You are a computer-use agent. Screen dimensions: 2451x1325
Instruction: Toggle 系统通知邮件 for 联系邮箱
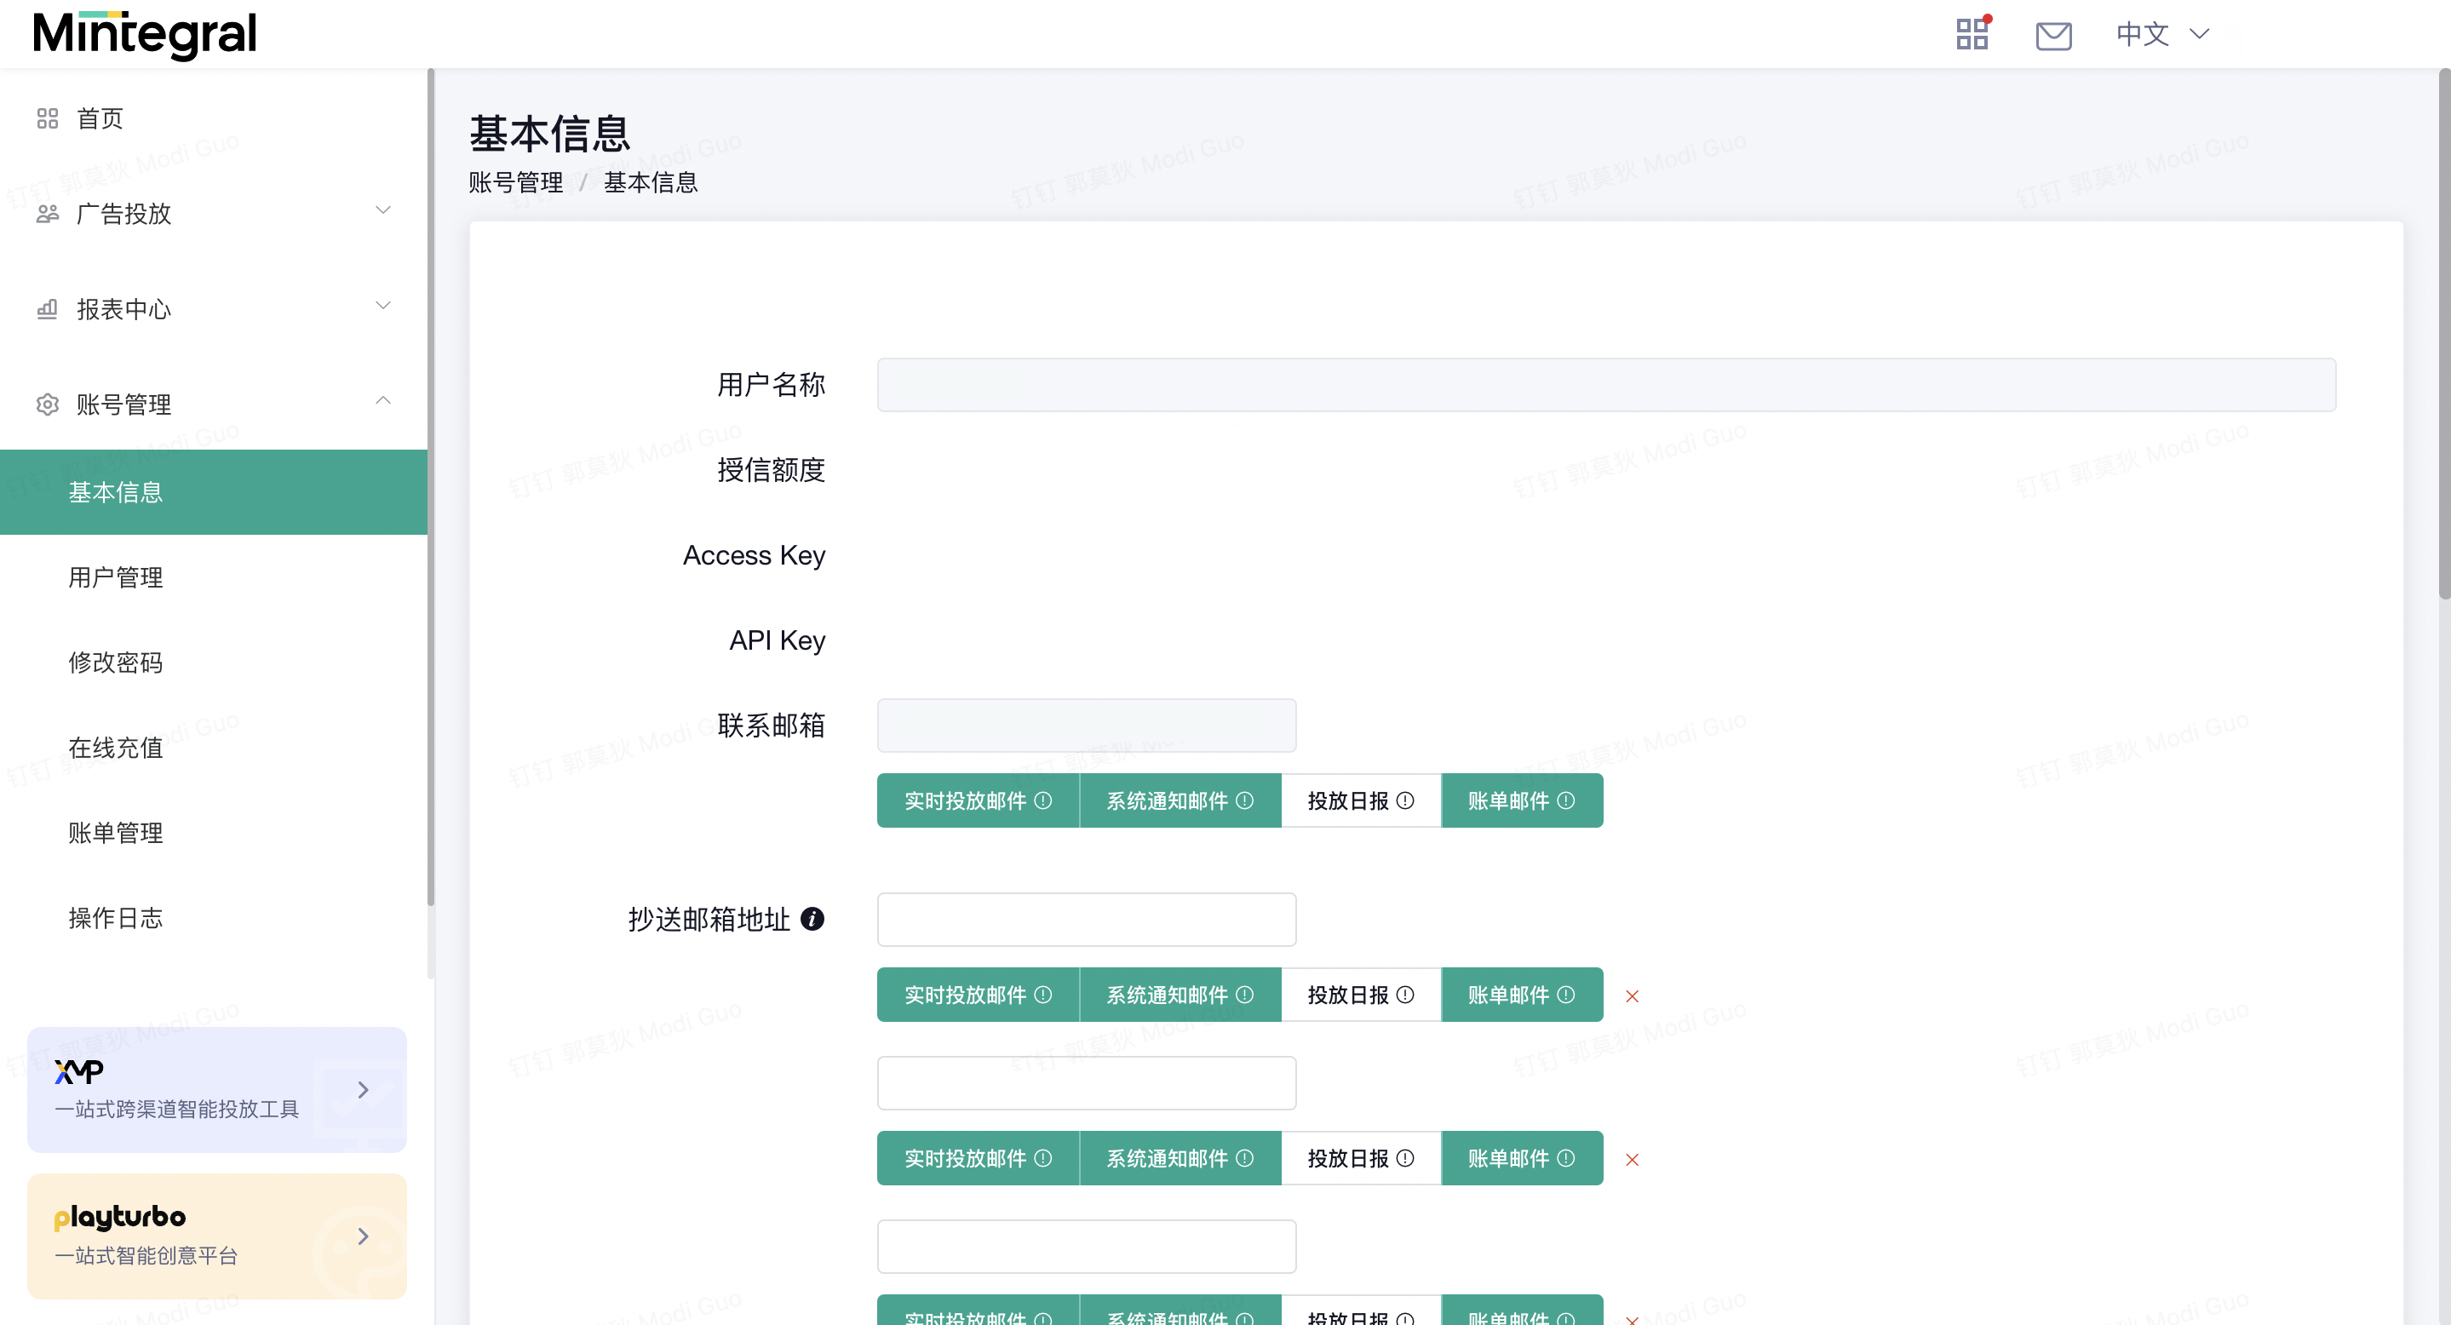click(1180, 801)
